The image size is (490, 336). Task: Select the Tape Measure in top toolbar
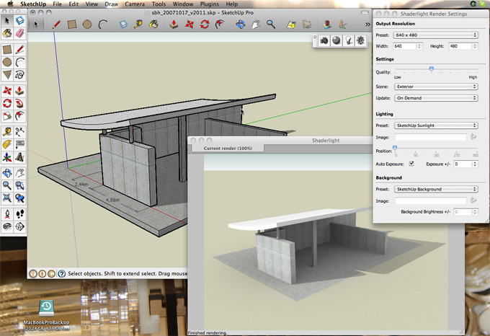pos(138,24)
